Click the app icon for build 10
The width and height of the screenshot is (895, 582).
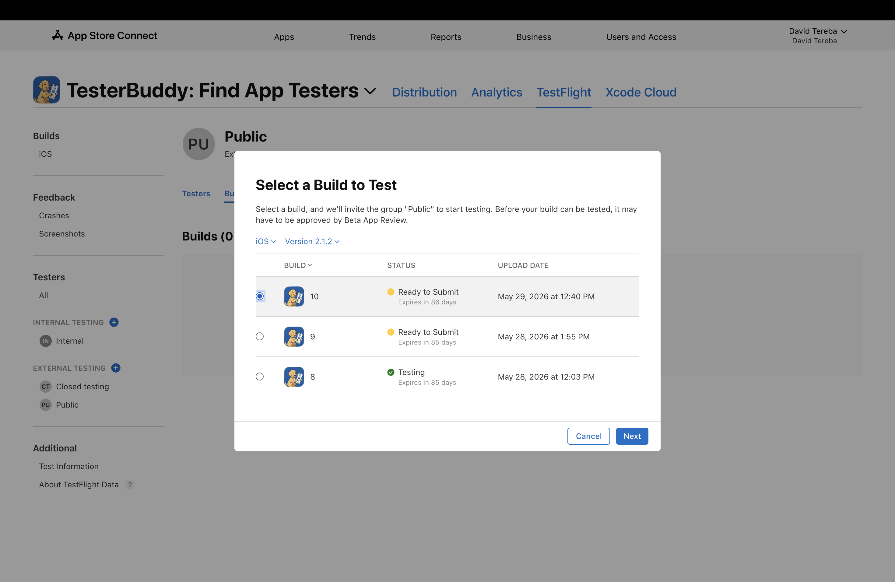pos(294,297)
